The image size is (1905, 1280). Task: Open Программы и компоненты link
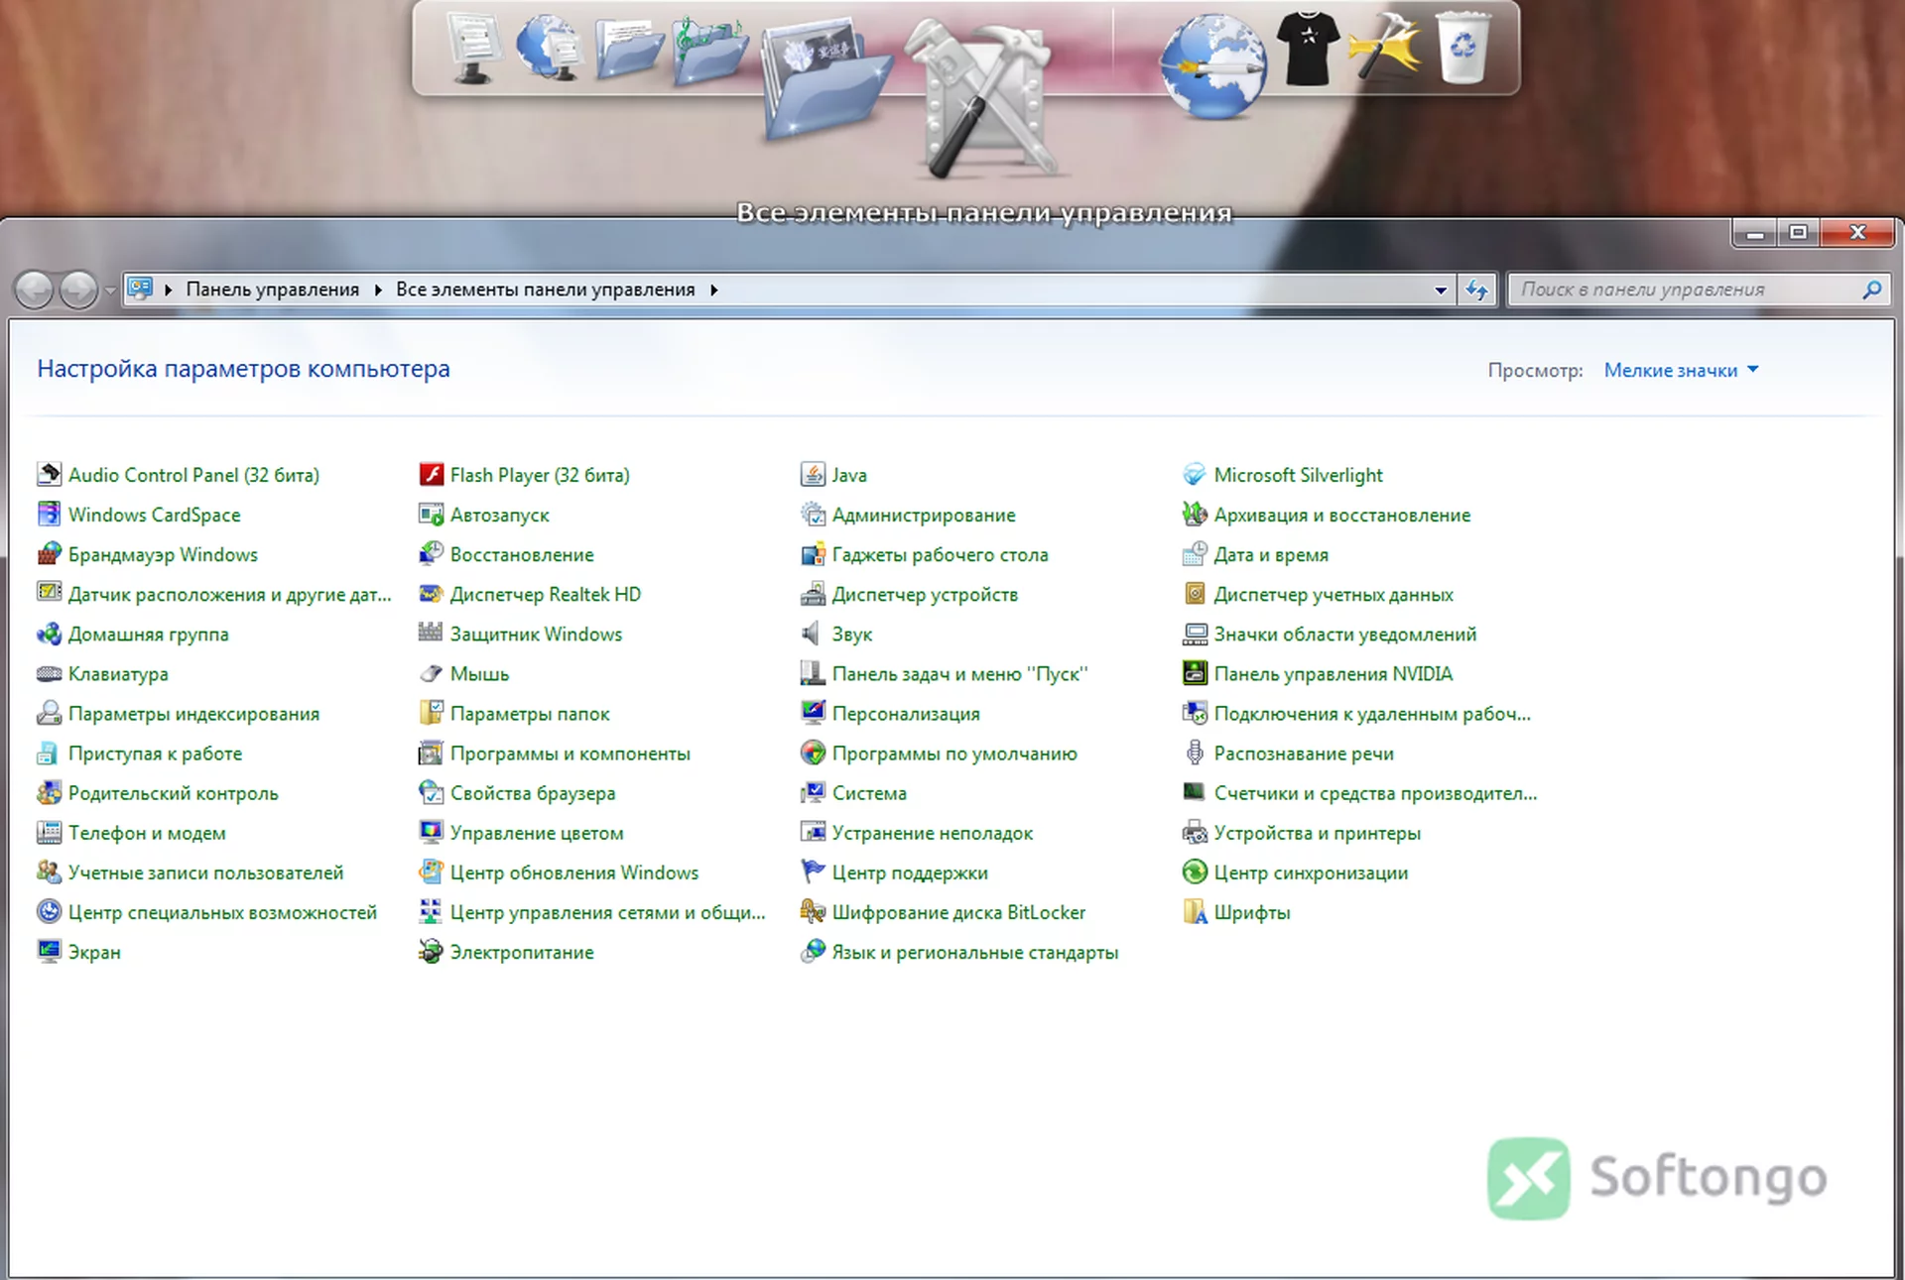(570, 754)
